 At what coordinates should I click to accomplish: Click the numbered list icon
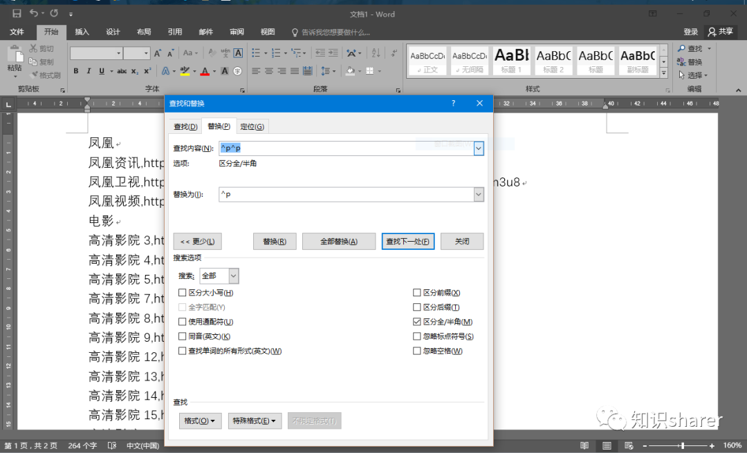point(276,52)
